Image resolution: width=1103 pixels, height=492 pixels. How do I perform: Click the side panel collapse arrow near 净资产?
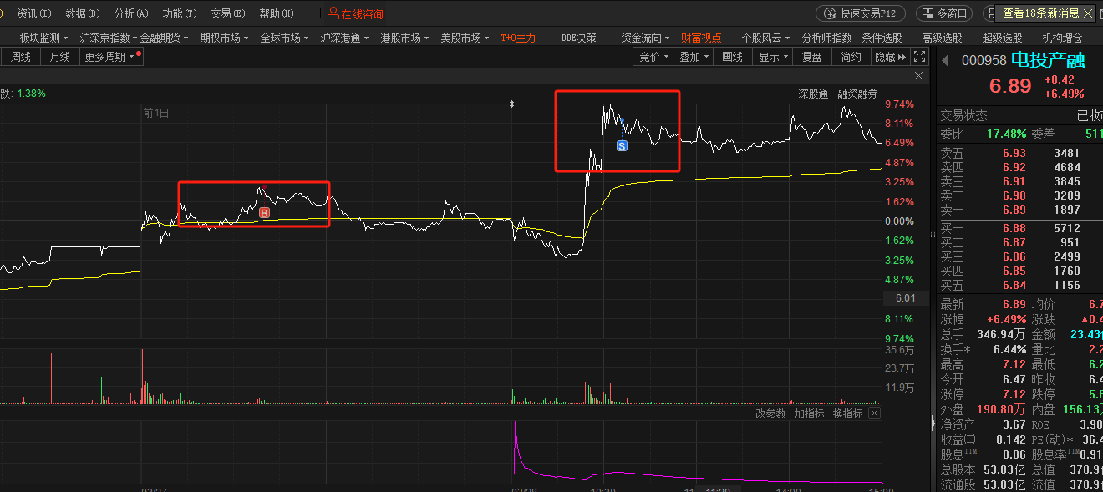(933, 424)
